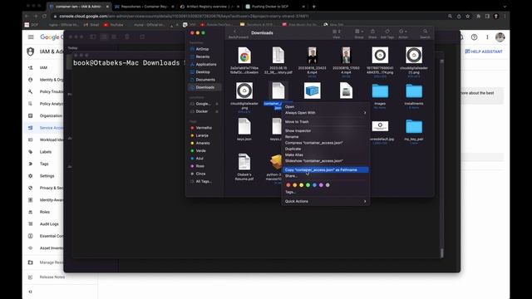
Task: Choose Move to Trash in context menu
Action: tap(325, 122)
